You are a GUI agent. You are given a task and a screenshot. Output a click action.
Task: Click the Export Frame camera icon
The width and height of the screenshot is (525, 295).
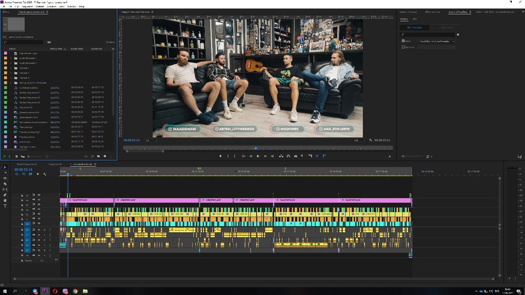tap(296, 156)
